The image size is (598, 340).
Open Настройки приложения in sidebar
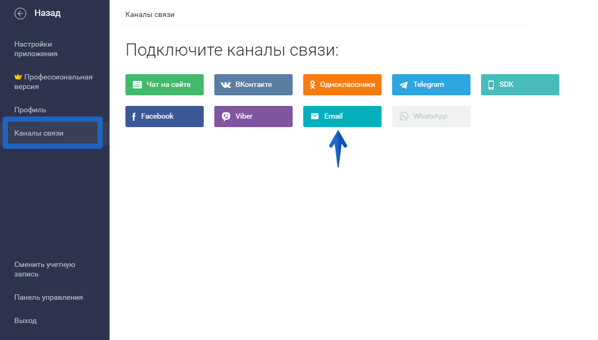pos(36,49)
